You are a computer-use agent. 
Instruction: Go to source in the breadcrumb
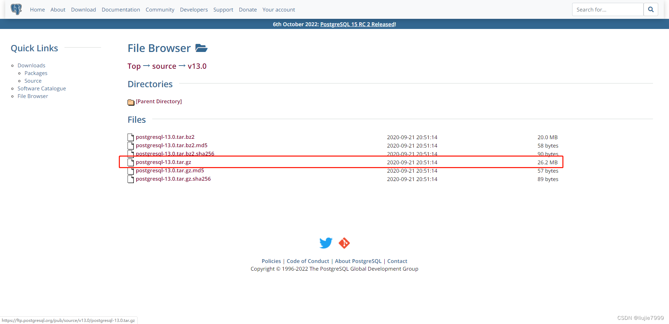click(x=164, y=66)
